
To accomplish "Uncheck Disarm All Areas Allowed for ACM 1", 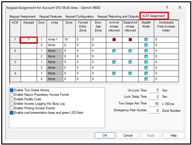I will point(130,40).
